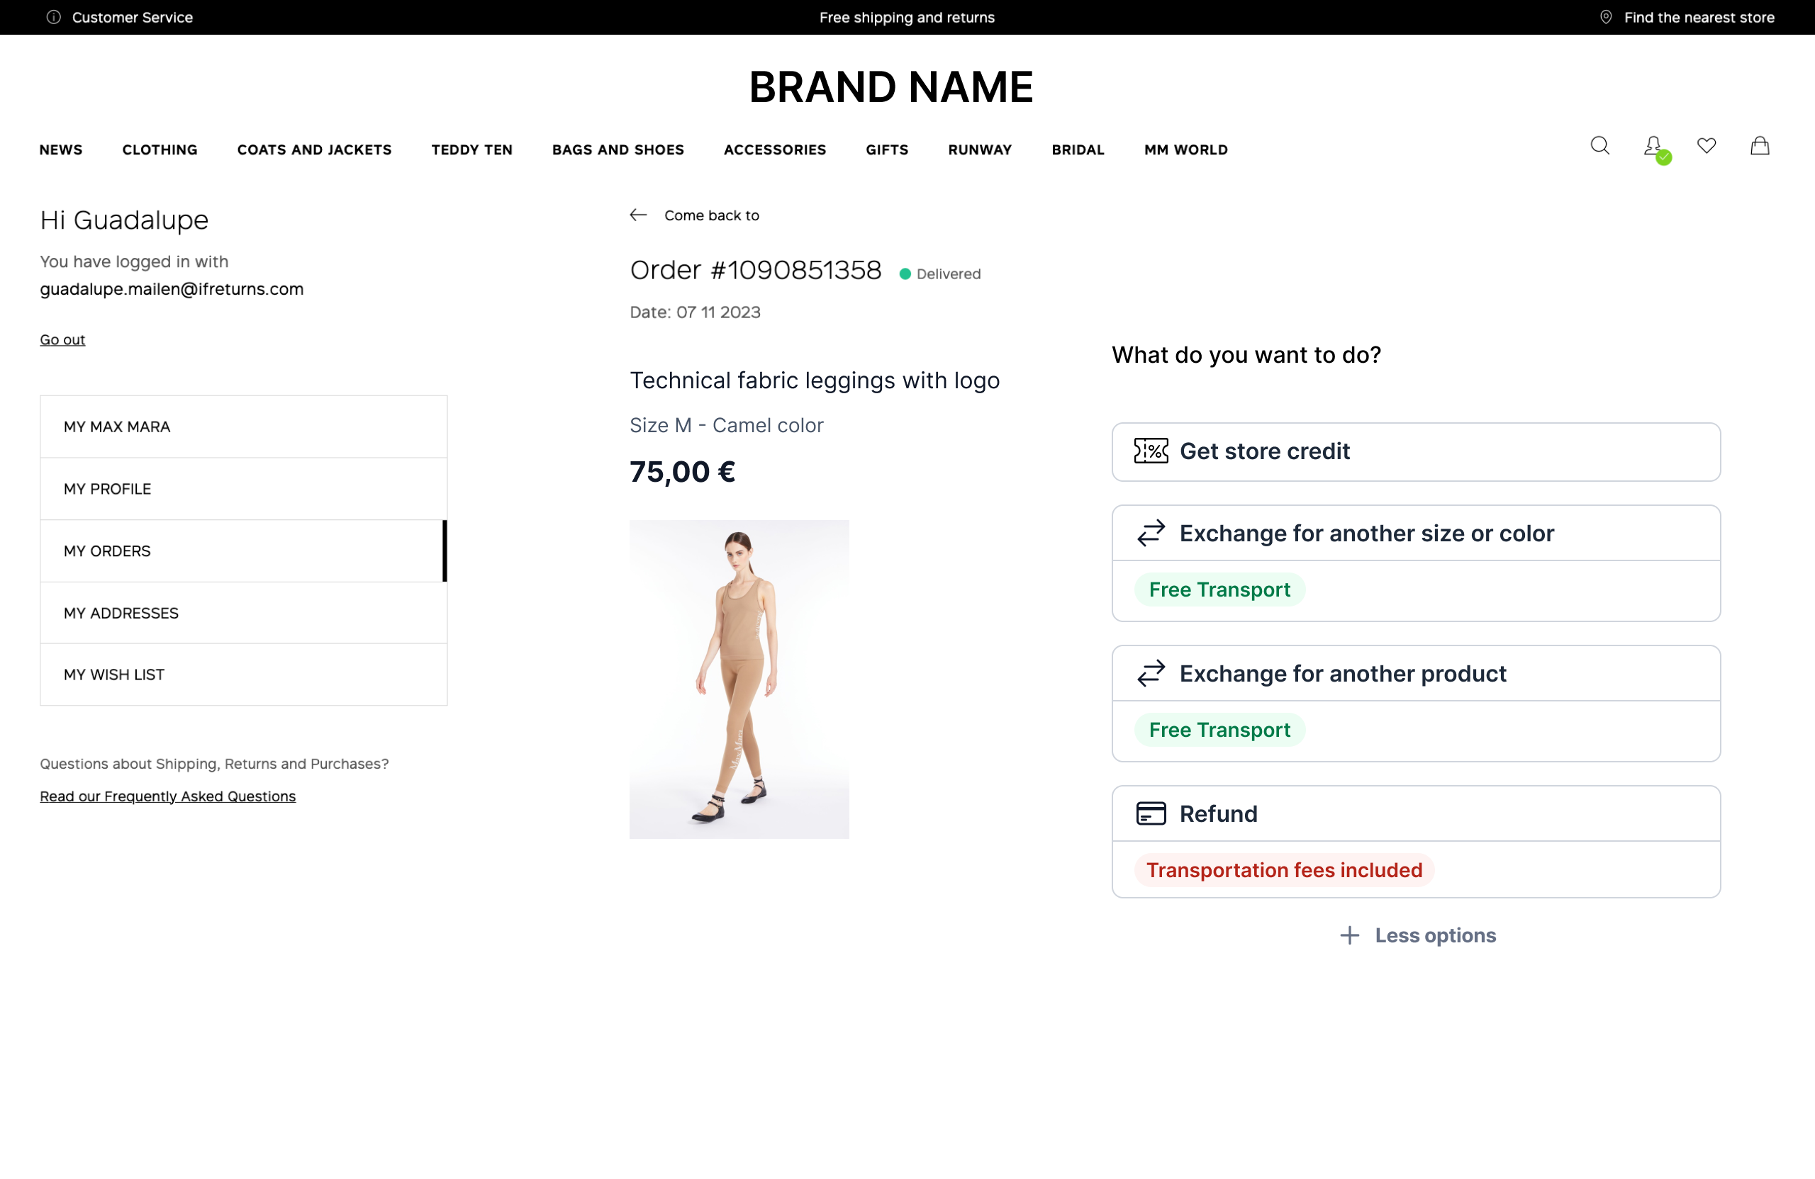Click the search magnifier icon

pos(1599,145)
